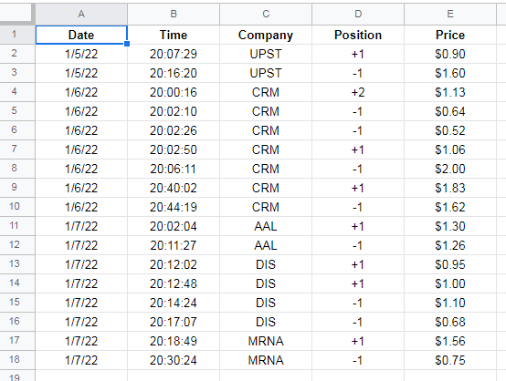This screenshot has width=506, height=381.
Task: Click the Position header cell
Action: [x=358, y=35]
